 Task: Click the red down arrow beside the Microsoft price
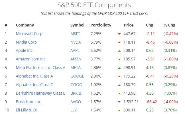(119, 34)
